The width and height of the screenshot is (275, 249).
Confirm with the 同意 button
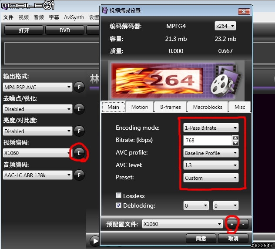coord(201,238)
